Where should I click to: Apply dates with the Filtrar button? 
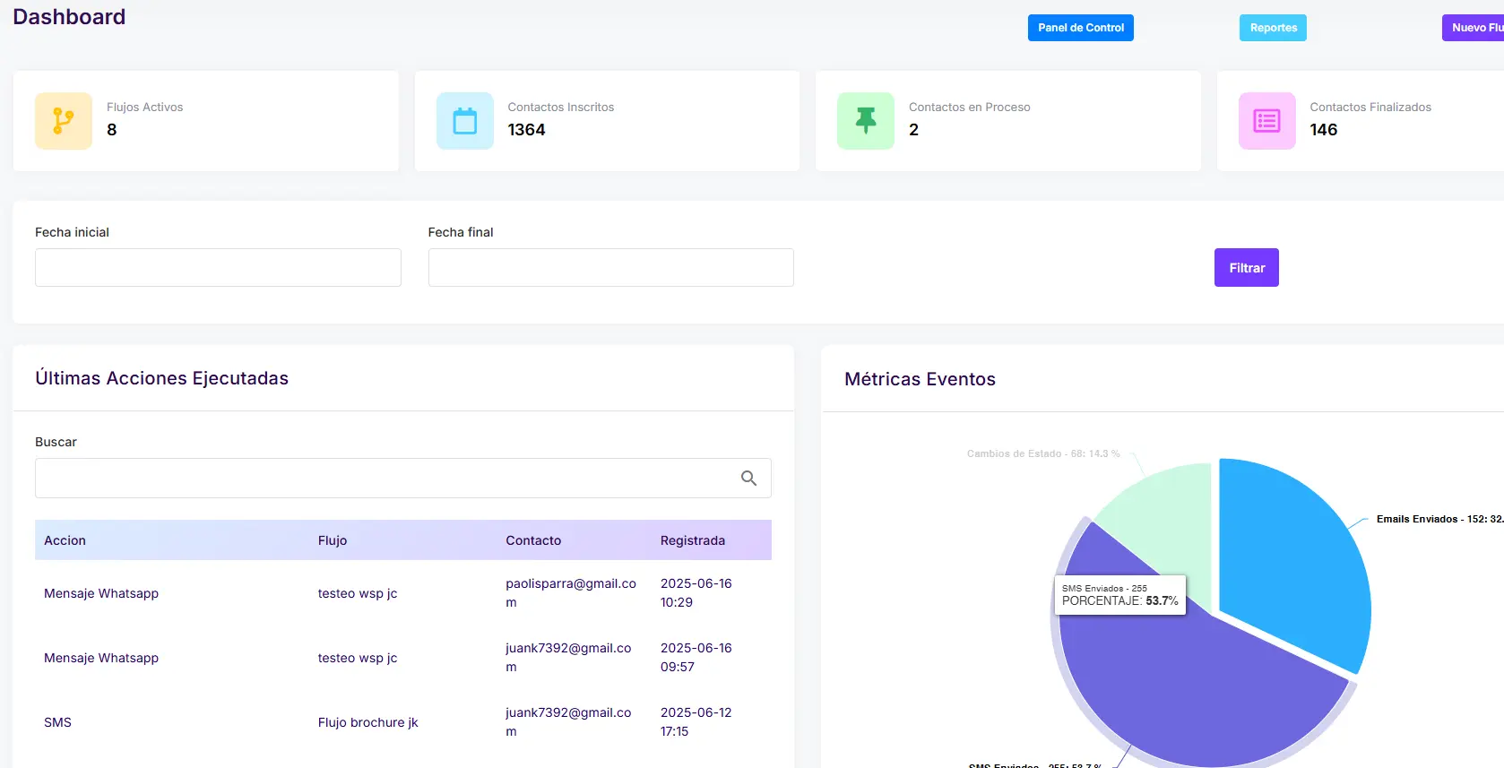[x=1246, y=268]
